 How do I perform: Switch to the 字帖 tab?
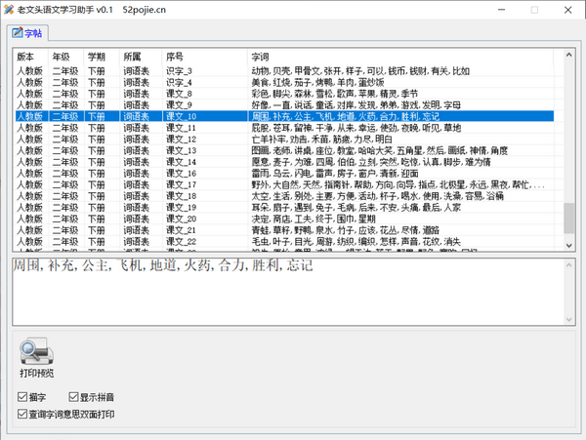(x=27, y=33)
